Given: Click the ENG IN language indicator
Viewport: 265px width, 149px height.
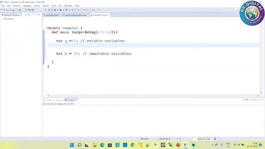Looking at the screenshot, I should click(x=228, y=145).
